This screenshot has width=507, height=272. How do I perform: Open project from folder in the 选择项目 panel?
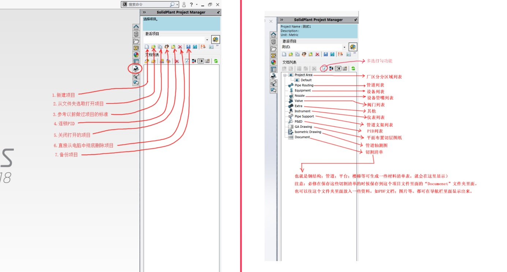[153, 47]
